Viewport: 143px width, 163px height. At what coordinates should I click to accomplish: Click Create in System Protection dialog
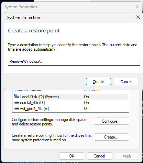(98, 82)
